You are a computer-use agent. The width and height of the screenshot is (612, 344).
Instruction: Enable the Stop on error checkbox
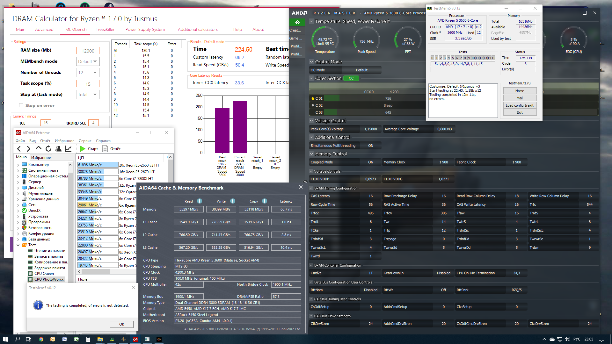(21, 105)
